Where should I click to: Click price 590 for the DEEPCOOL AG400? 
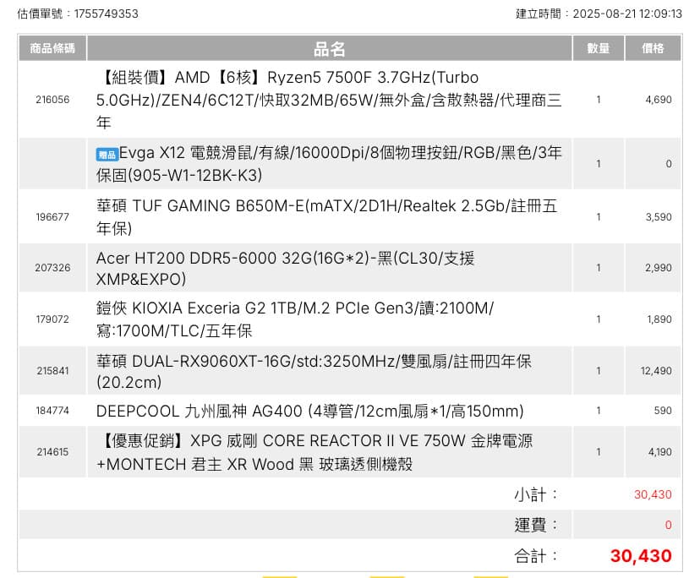663,411
